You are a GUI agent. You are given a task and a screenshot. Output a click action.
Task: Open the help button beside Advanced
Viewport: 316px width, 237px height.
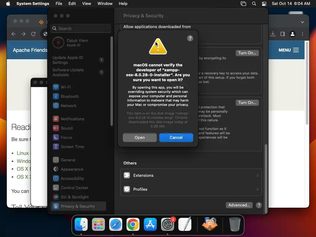(259, 205)
